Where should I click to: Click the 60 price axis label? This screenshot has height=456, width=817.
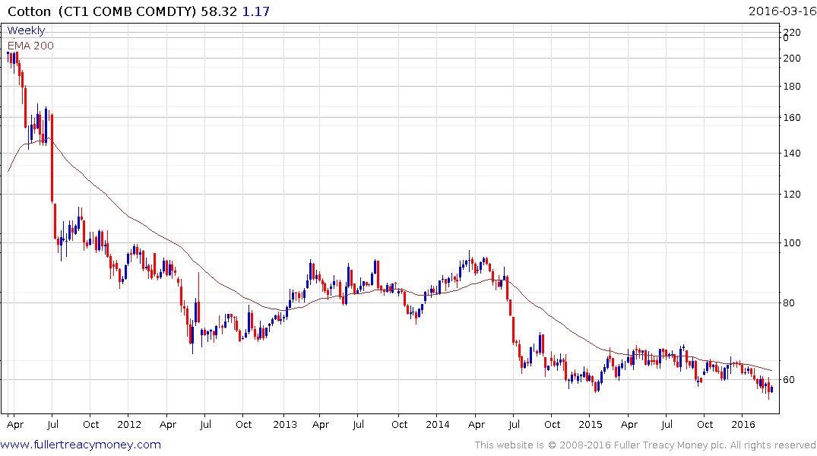(x=789, y=380)
